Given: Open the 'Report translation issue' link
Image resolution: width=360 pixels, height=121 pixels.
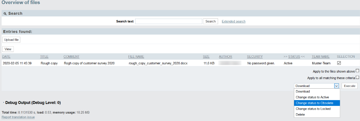Looking at the screenshot, I should tap(18, 117).
